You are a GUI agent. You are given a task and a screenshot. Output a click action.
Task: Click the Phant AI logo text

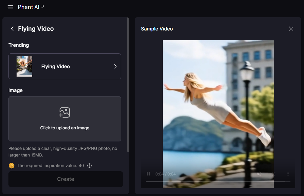28,7
